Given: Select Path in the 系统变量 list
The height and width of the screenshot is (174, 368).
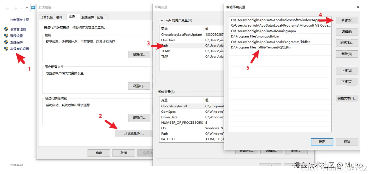Looking at the screenshot, I should (192, 134).
